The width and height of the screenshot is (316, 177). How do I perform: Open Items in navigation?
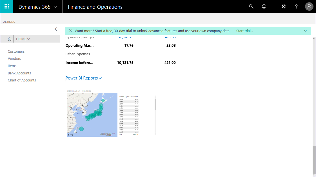(x=12, y=66)
